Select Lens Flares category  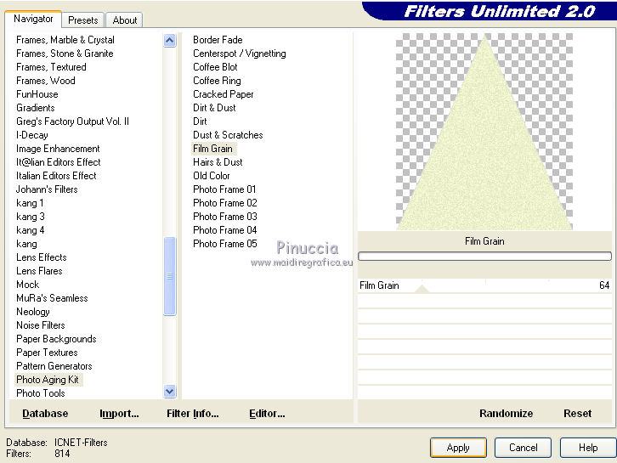39,271
